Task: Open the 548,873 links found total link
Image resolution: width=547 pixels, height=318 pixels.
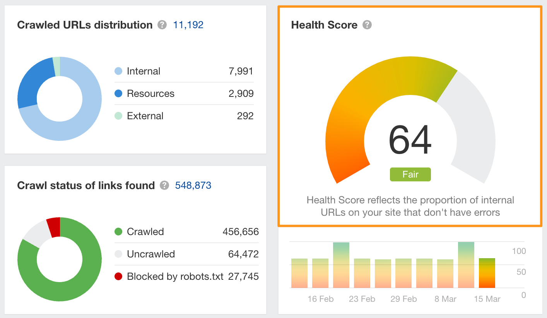Action: tap(193, 186)
